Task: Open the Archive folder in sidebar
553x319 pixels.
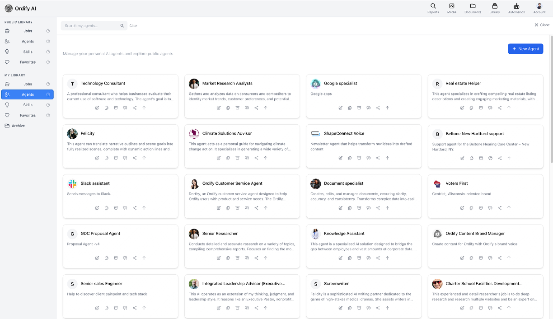Action: tap(18, 126)
